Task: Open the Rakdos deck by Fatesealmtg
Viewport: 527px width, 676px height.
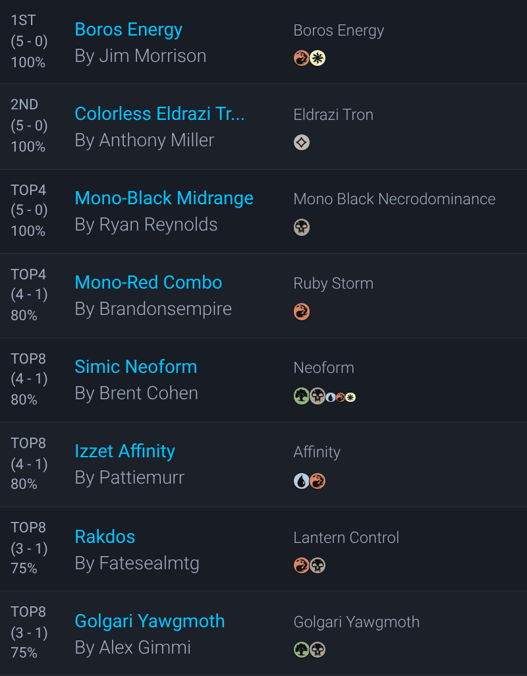Action: tap(105, 536)
